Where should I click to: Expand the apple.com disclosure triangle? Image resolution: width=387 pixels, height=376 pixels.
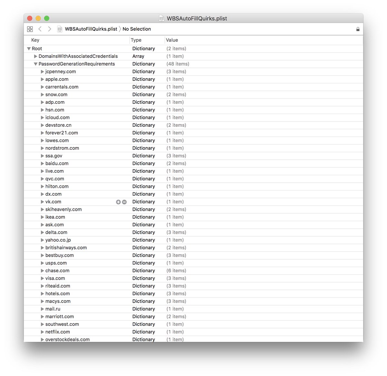click(42, 79)
